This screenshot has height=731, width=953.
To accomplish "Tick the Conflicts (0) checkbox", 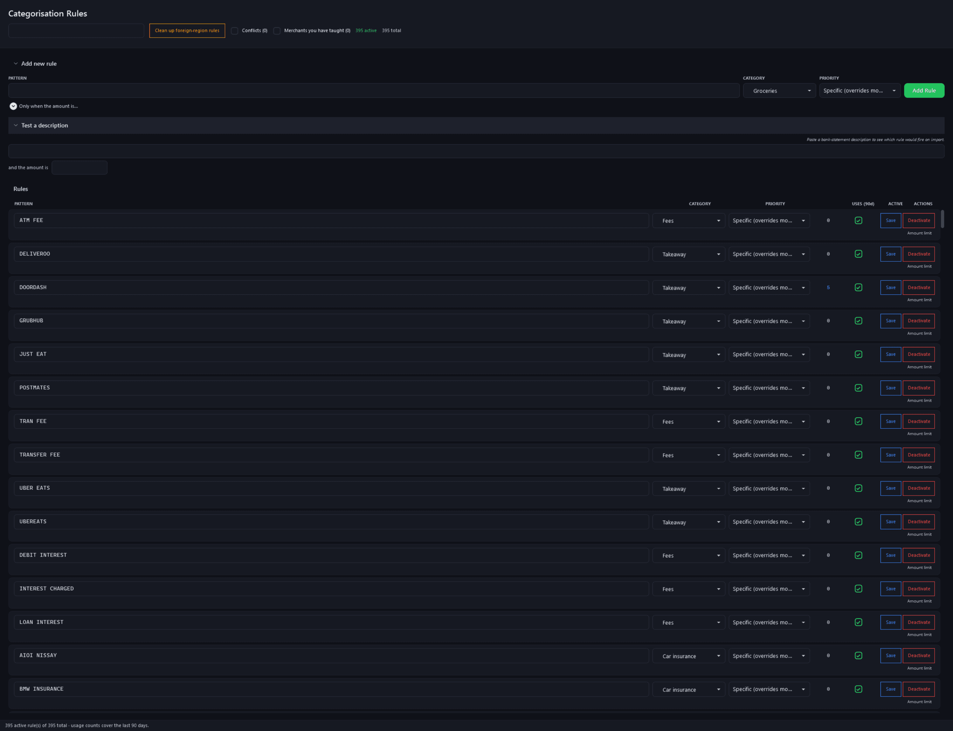I will [235, 31].
